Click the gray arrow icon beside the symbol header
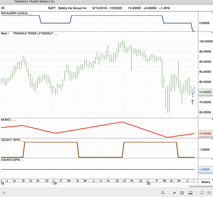The width and height of the screenshot is (213, 197). pos(3,8)
